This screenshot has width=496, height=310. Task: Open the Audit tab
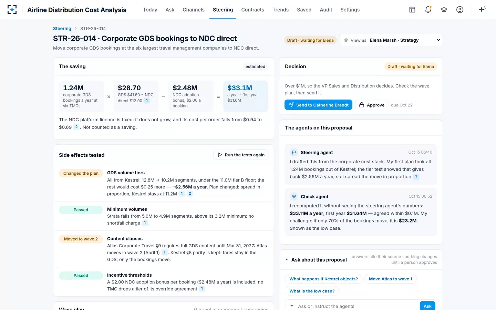pyautogui.click(x=326, y=10)
